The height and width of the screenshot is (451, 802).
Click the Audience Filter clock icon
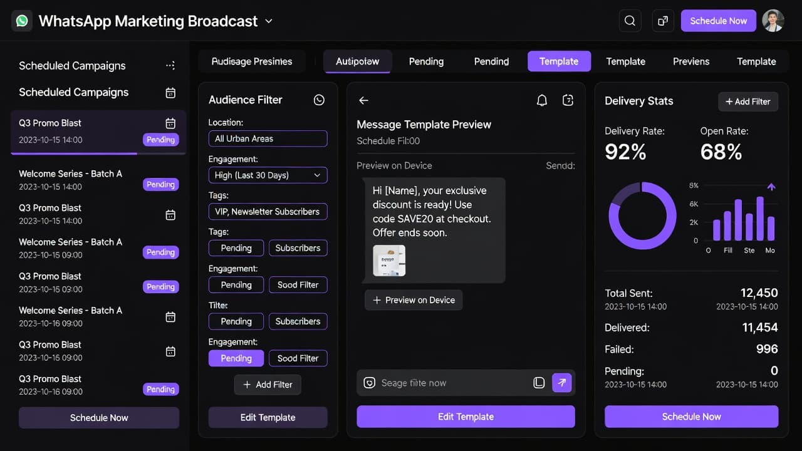(319, 100)
